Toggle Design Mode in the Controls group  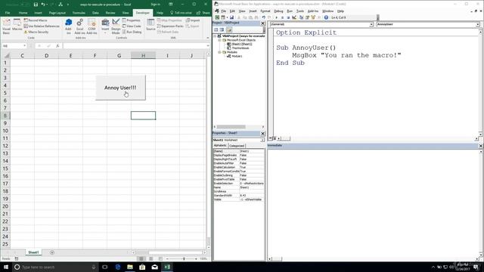[x=116, y=26]
